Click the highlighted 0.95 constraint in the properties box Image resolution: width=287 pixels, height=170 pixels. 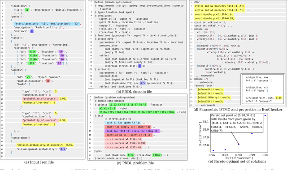point(278,98)
